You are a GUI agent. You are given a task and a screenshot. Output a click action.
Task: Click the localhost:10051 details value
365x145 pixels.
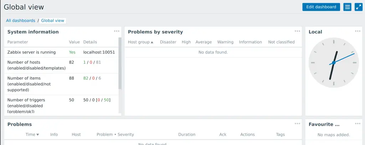click(x=99, y=52)
